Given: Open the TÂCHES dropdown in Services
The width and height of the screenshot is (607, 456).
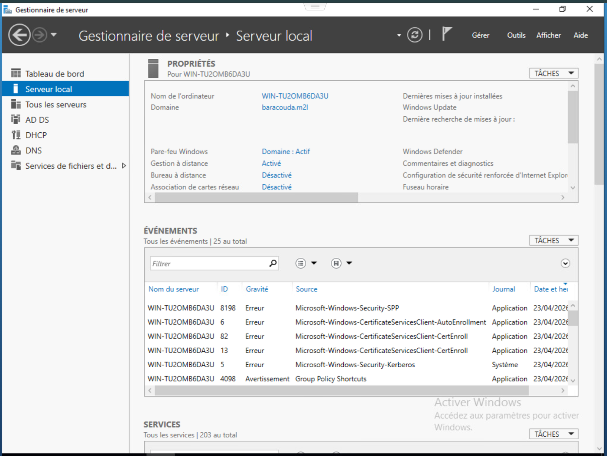Looking at the screenshot, I should tap(554, 434).
